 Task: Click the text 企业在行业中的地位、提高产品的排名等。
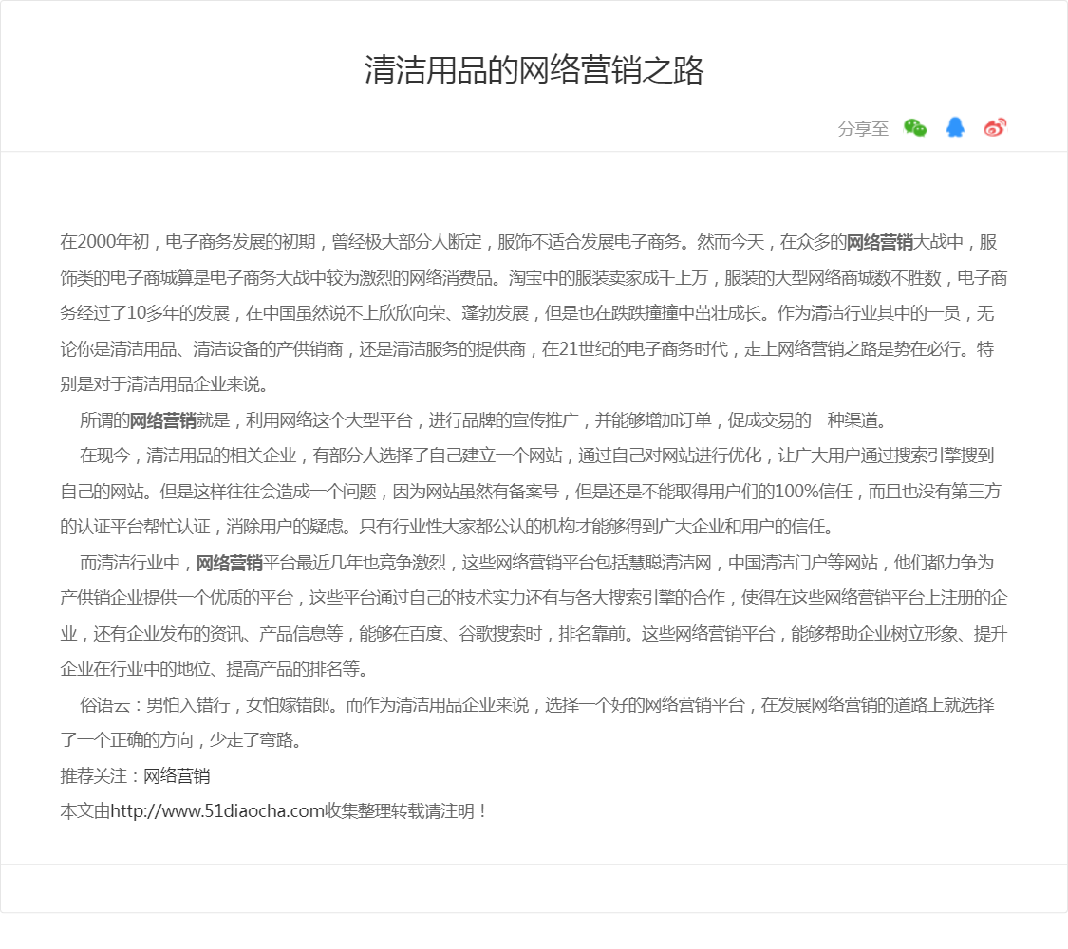[215, 669]
